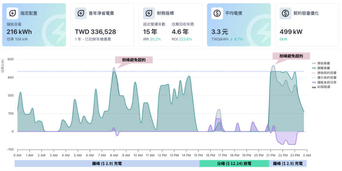
Task: Click the ROI 223.6% figure
Action: point(182,39)
